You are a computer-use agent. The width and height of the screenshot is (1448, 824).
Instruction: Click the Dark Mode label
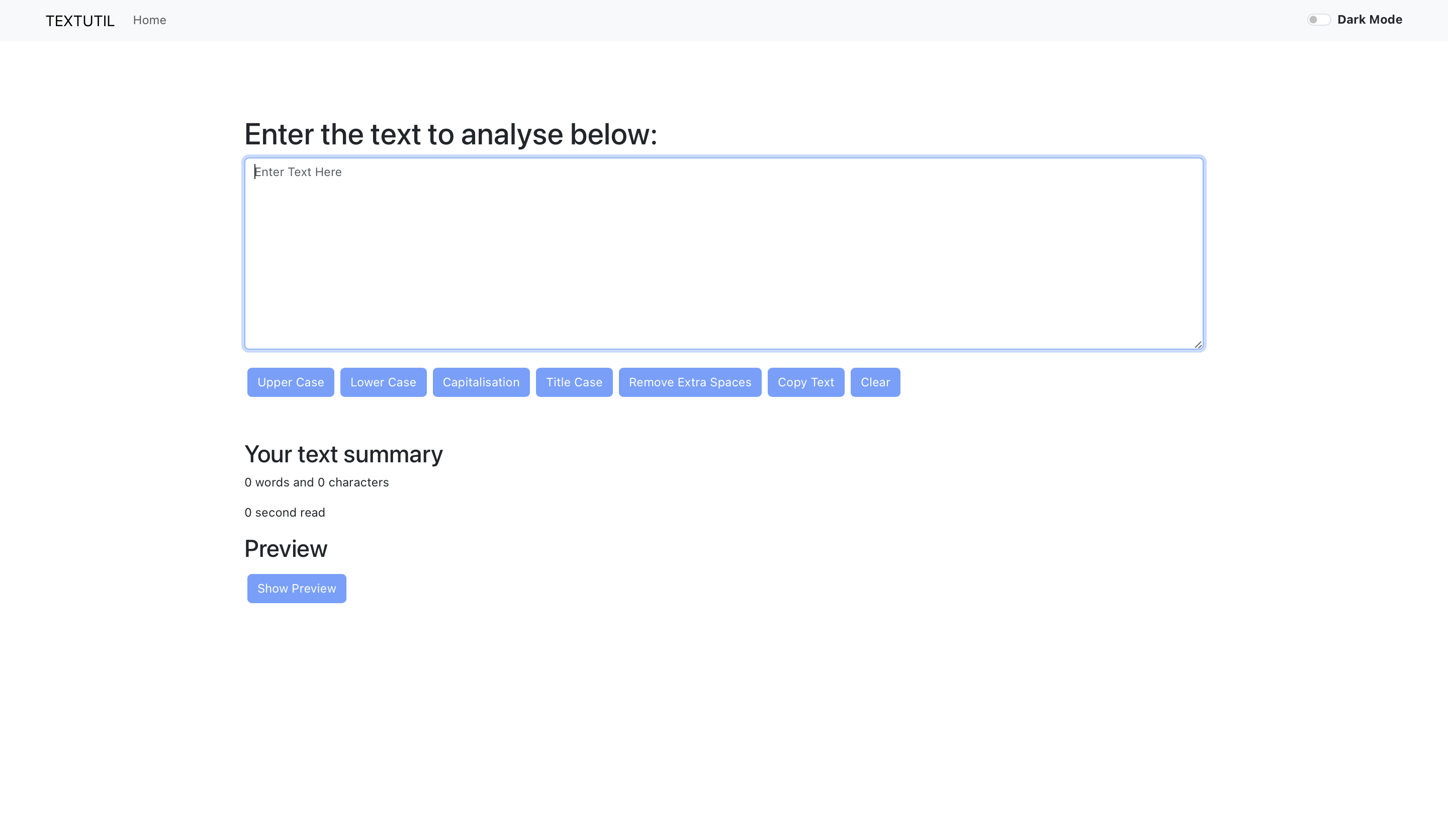coord(1370,19)
